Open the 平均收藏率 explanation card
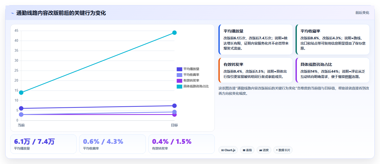Screen dimensions: 380x164 pyautogui.click(x=332, y=39)
